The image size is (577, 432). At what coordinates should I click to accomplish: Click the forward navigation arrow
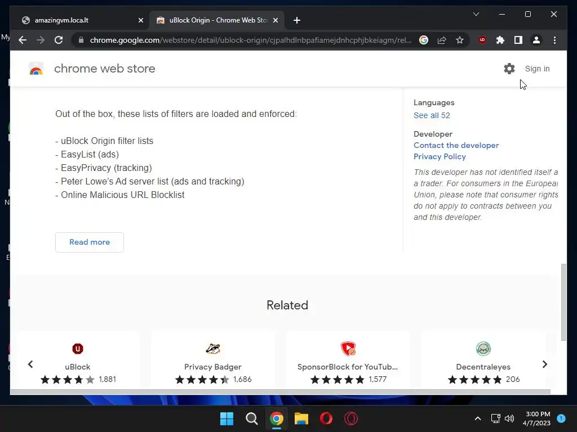pyautogui.click(x=41, y=40)
